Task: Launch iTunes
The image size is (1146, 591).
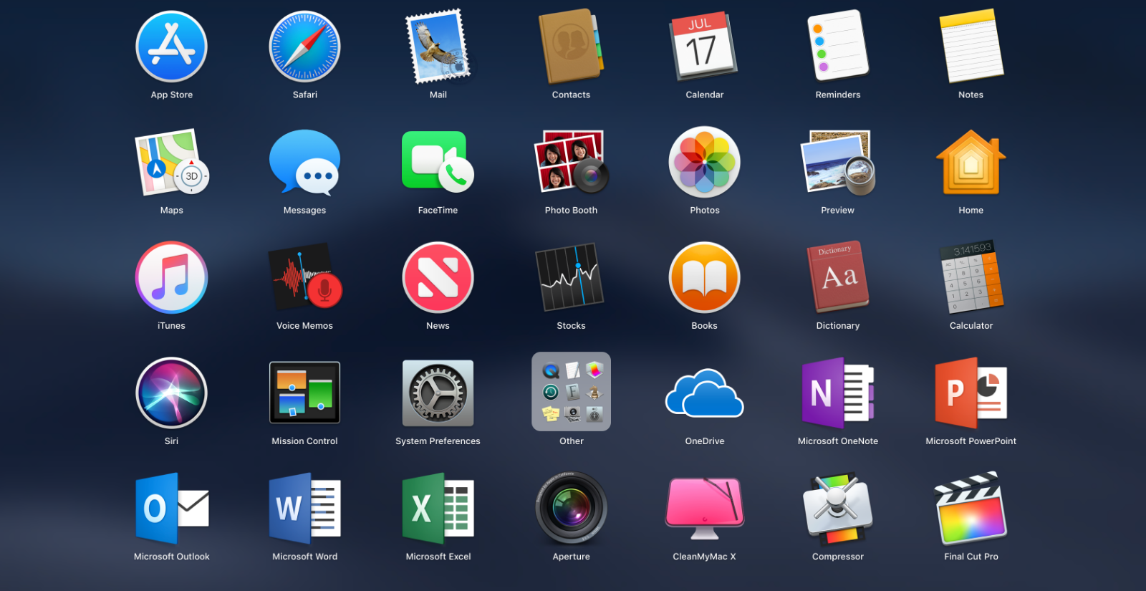Action: (x=171, y=277)
